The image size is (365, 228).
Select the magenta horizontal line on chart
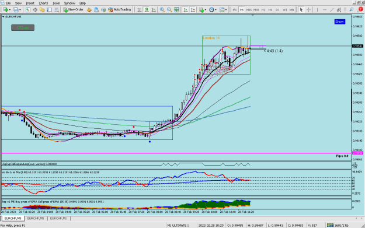[x=176, y=153]
